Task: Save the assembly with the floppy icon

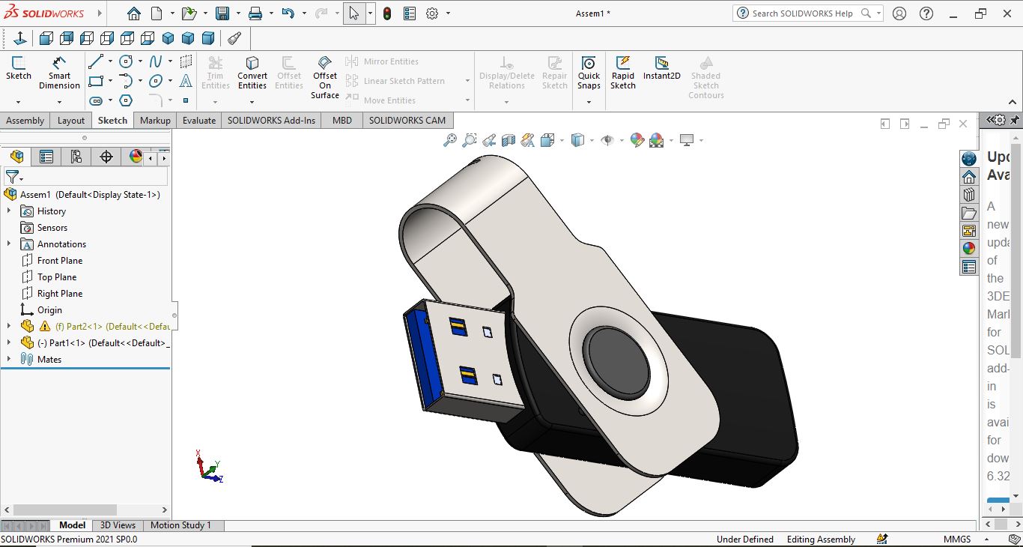Action: 222,13
